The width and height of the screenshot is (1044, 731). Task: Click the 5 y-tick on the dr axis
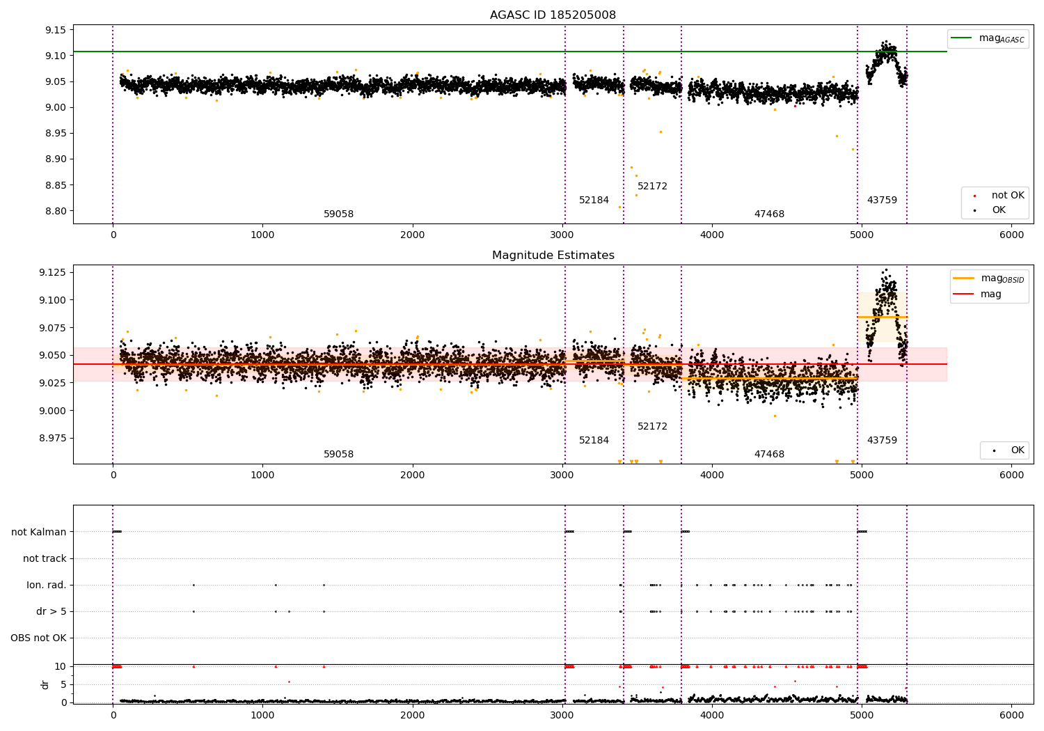point(63,684)
